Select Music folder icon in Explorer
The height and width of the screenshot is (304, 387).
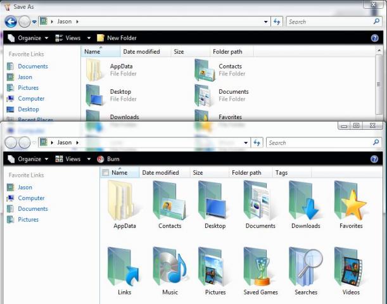click(170, 271)
